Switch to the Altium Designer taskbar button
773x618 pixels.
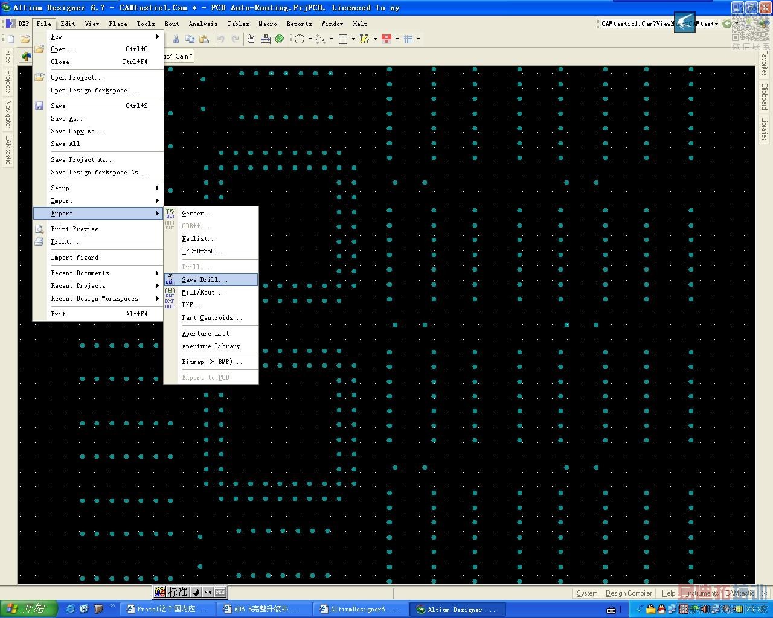[x=457, y=609]
